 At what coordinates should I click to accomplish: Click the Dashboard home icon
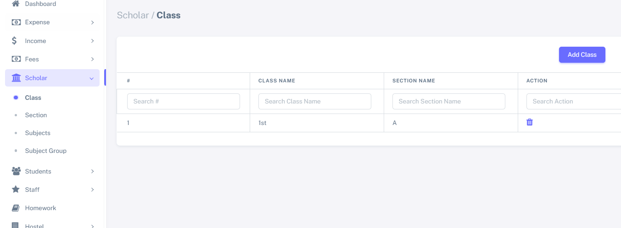click(x=16, y=4)
